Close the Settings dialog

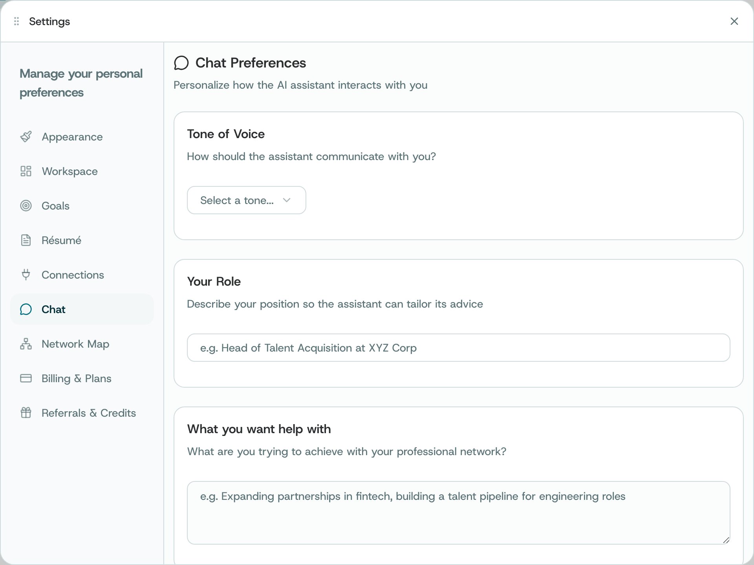coord(734,21)
